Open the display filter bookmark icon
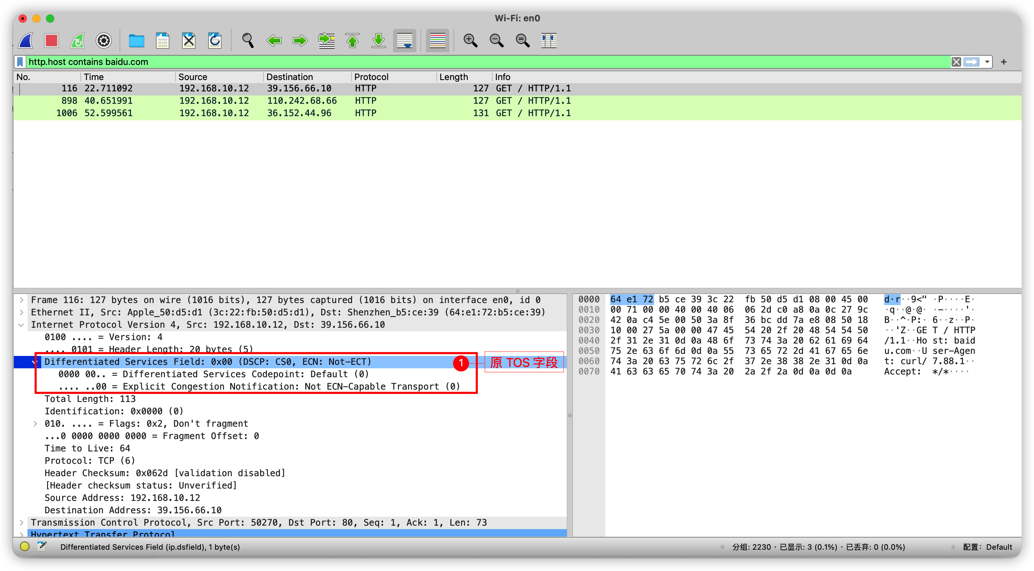Image resolution: width=1034 pixels, height=571 pixels. click(x=21, y=62)
